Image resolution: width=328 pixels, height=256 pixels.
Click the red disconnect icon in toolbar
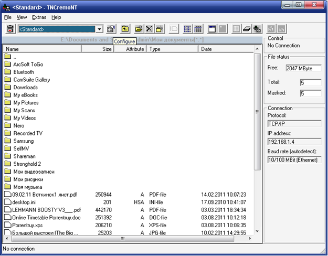coord(9,29)
